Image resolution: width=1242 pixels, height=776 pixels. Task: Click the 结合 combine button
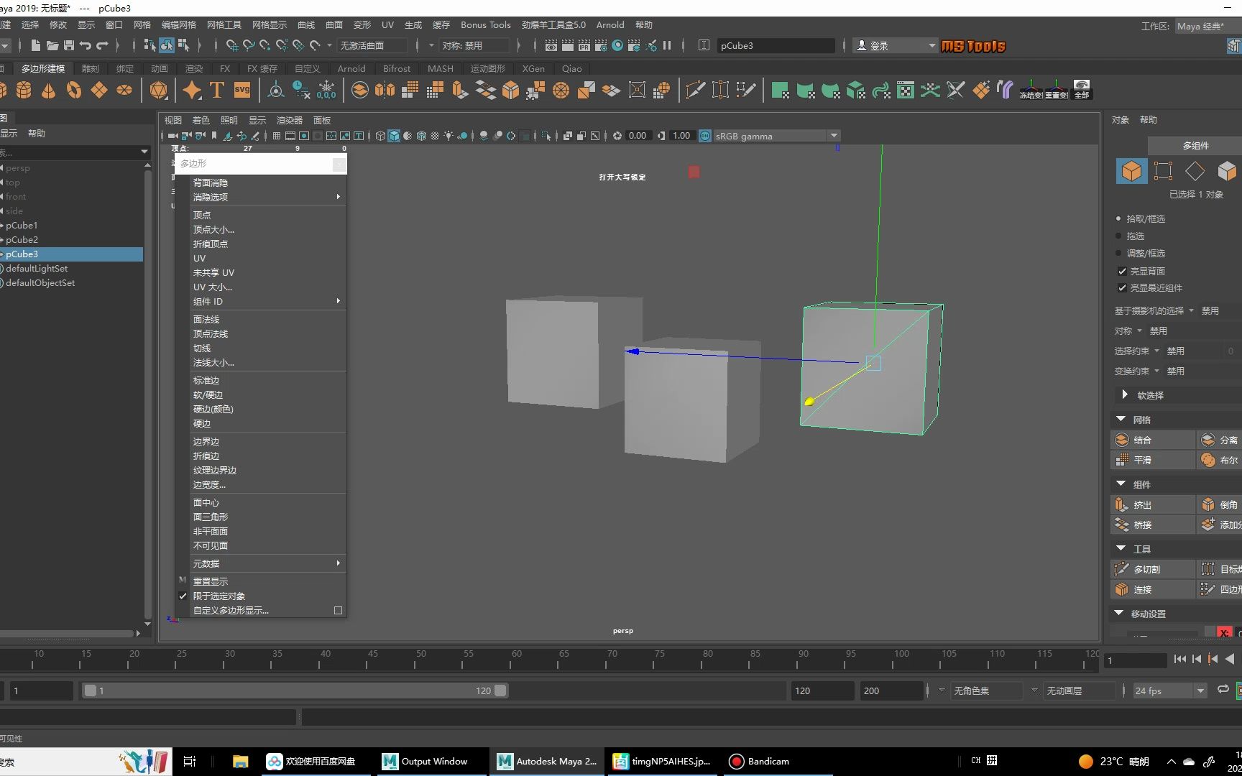[1142, 440]
